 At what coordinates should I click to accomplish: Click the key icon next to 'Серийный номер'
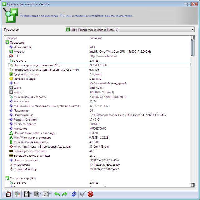point(11,169)
